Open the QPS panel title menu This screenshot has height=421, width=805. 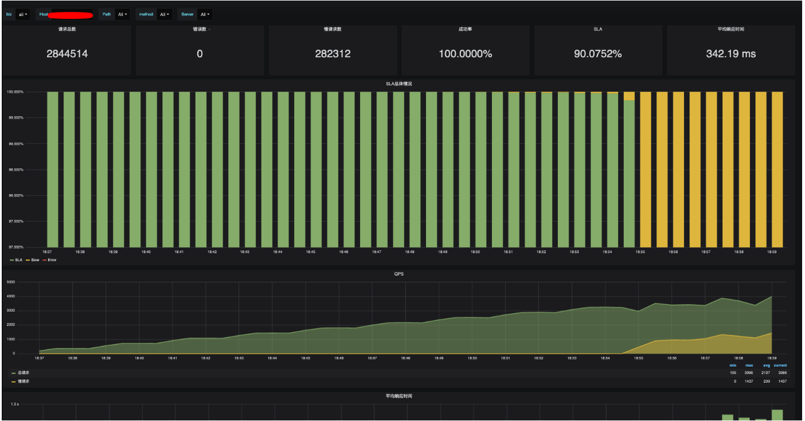click(398, 274)
